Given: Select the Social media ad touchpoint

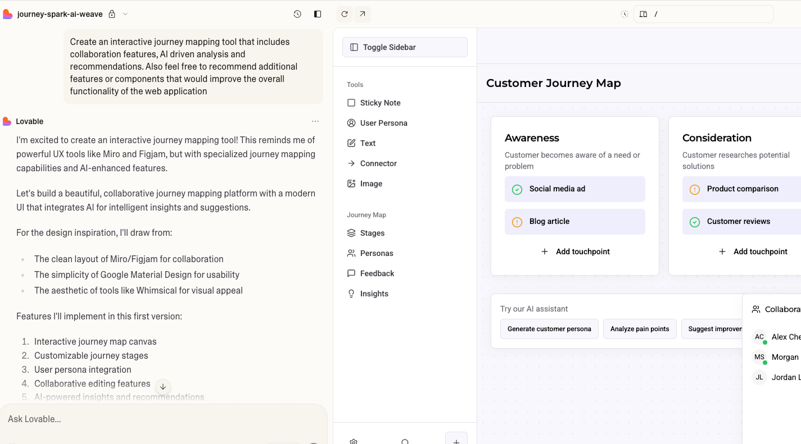Looking at the screenshot, I should pos(574,189).
